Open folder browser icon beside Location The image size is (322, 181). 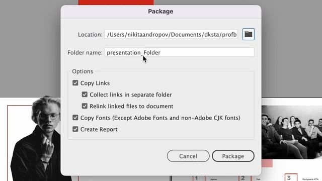click(248, 34)
